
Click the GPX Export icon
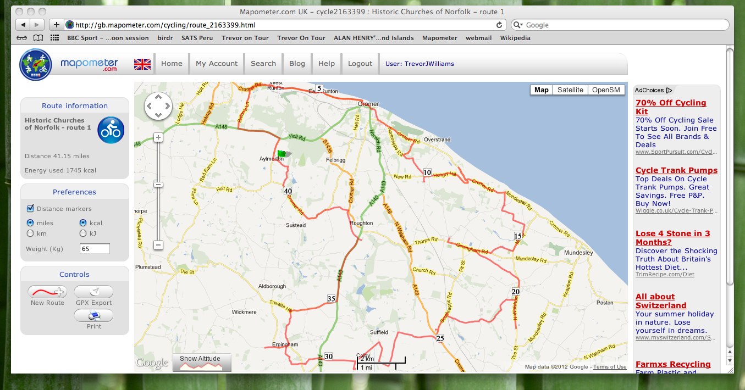93,292
